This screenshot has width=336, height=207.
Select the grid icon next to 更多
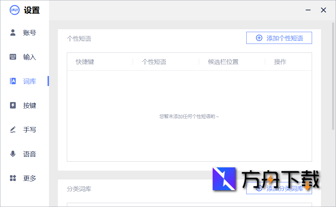13,178
